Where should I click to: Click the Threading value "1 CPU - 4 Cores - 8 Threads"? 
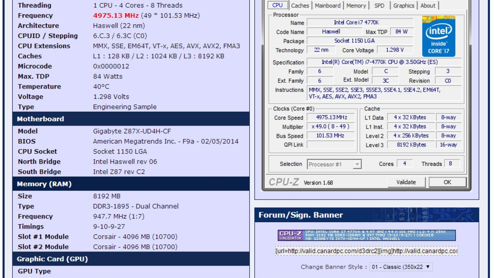pyautogui.click(x=138, y=5)
